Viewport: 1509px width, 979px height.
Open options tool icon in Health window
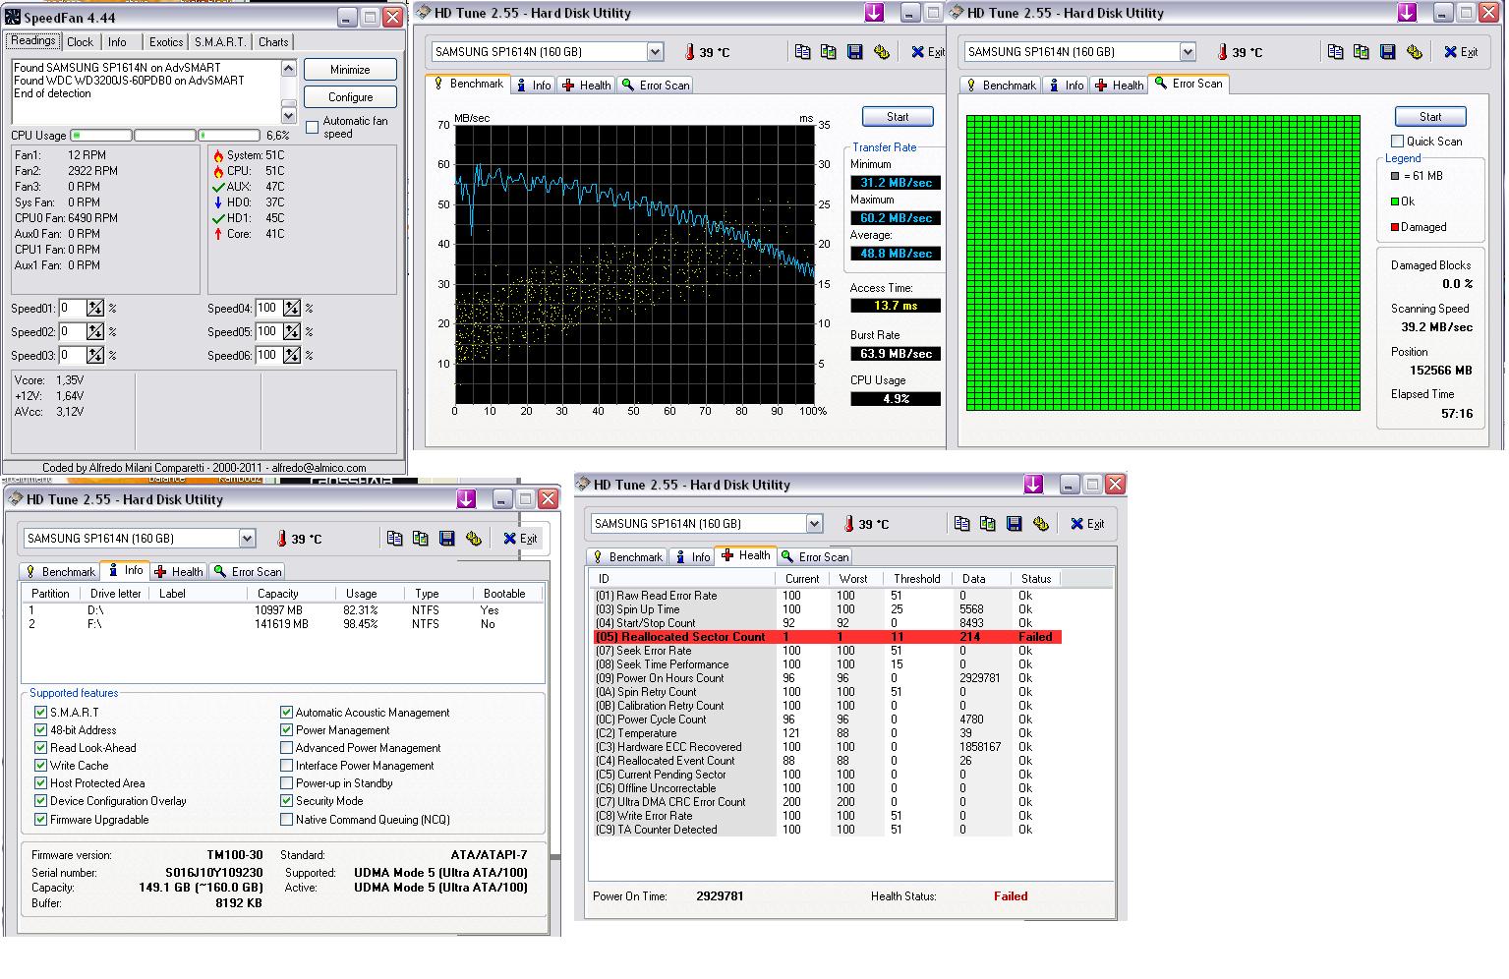pyautogui.click(x=1040, y=524)
